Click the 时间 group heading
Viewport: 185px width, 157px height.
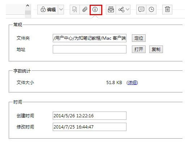[18, 102]
